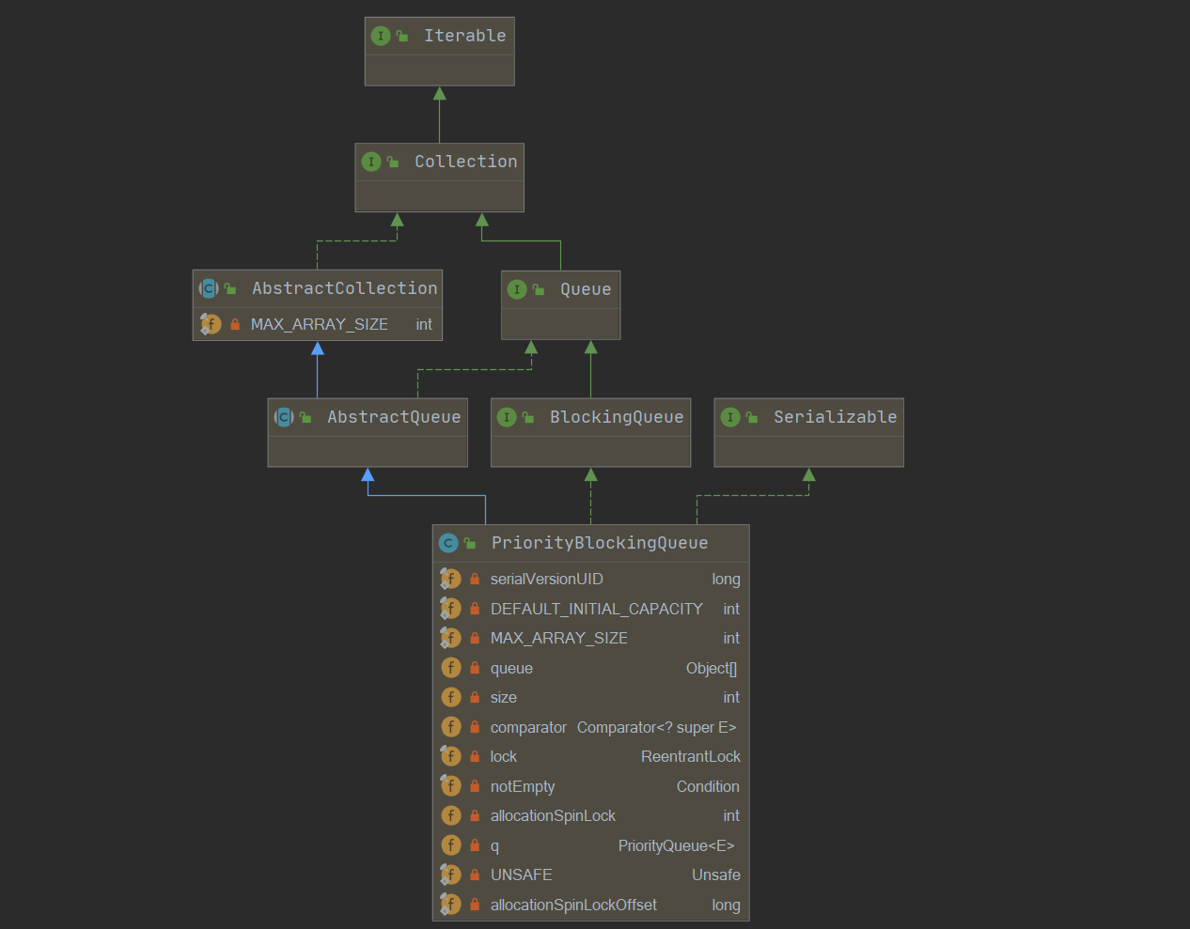Click the UNSAFE field name
Screen dimensions: 1190x929
(x=521, y=875)
